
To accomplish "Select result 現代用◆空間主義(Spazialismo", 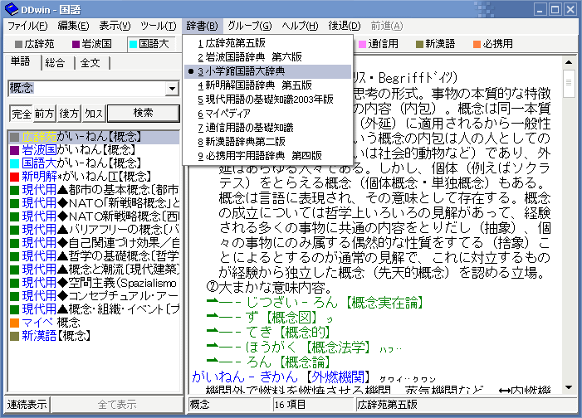I will coord(94,283).
